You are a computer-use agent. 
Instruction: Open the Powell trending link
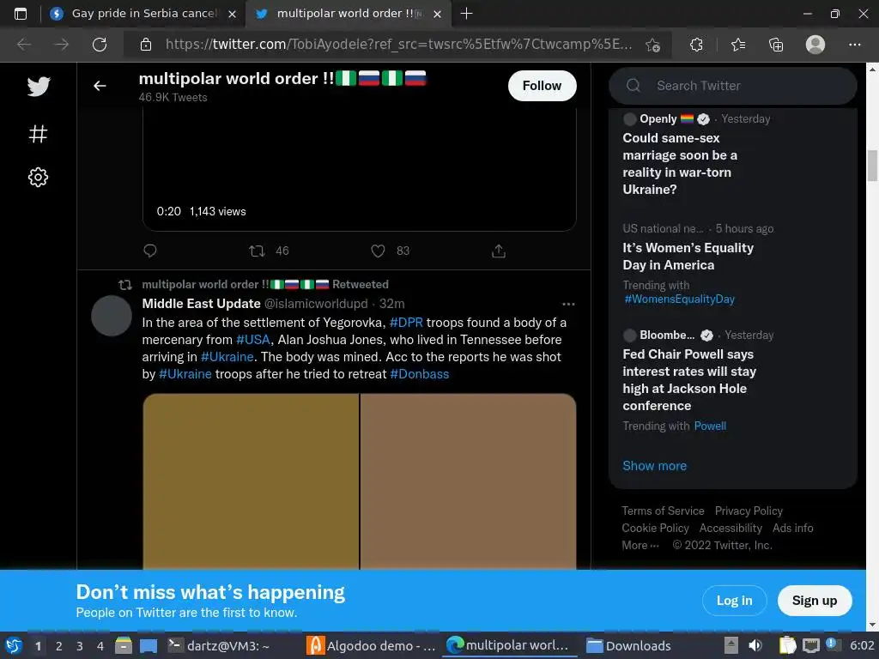710,426
